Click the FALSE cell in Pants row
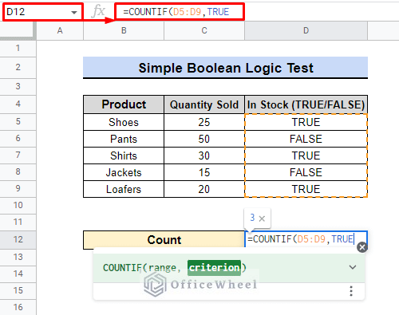The height and width of the screenshot is (315, 399). coord(306,139)
